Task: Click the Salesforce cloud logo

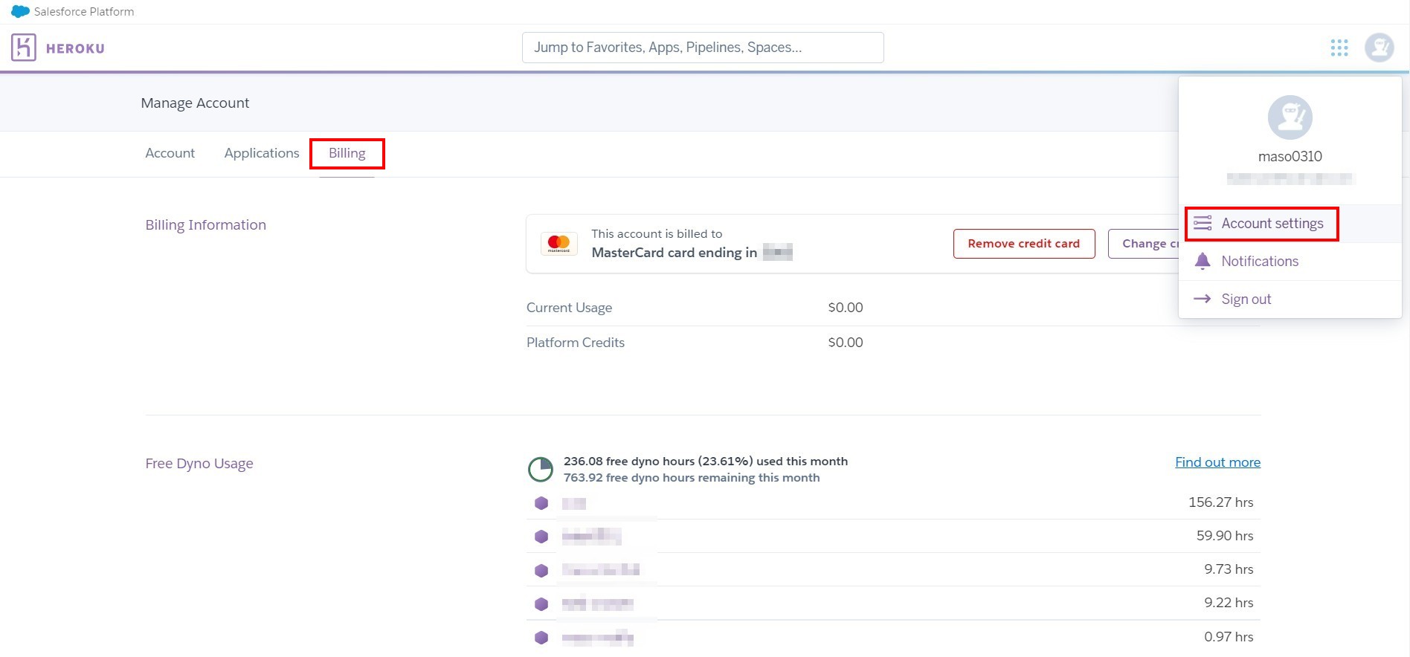Action: tap(20, 12)
